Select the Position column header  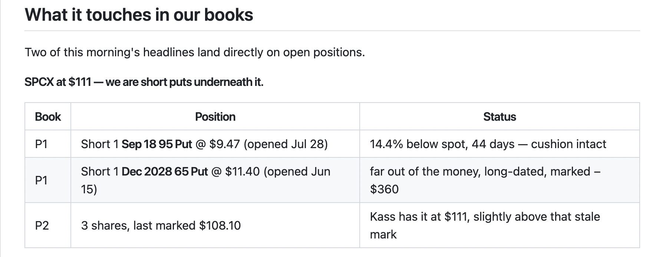pyautogui.click(x=215, y=117)
